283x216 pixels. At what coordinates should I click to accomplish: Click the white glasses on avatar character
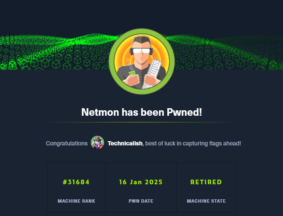pos(141,51)
